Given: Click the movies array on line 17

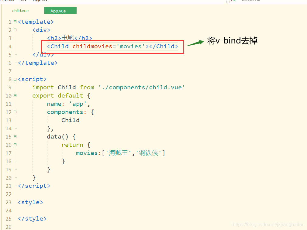Looking at the screenshot, I should point(120,153).
